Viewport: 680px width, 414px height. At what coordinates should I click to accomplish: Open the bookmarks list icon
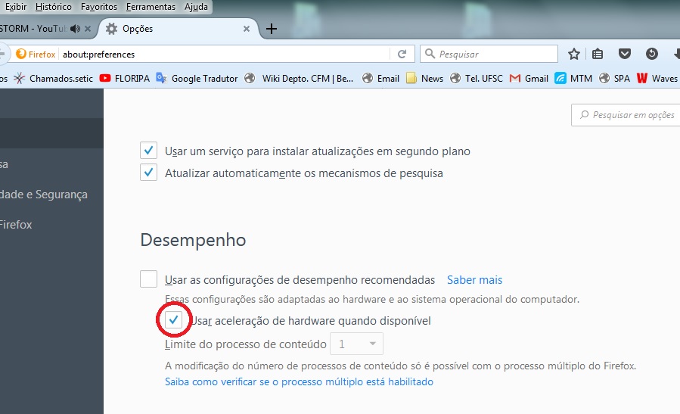click(x=598, y=54)
